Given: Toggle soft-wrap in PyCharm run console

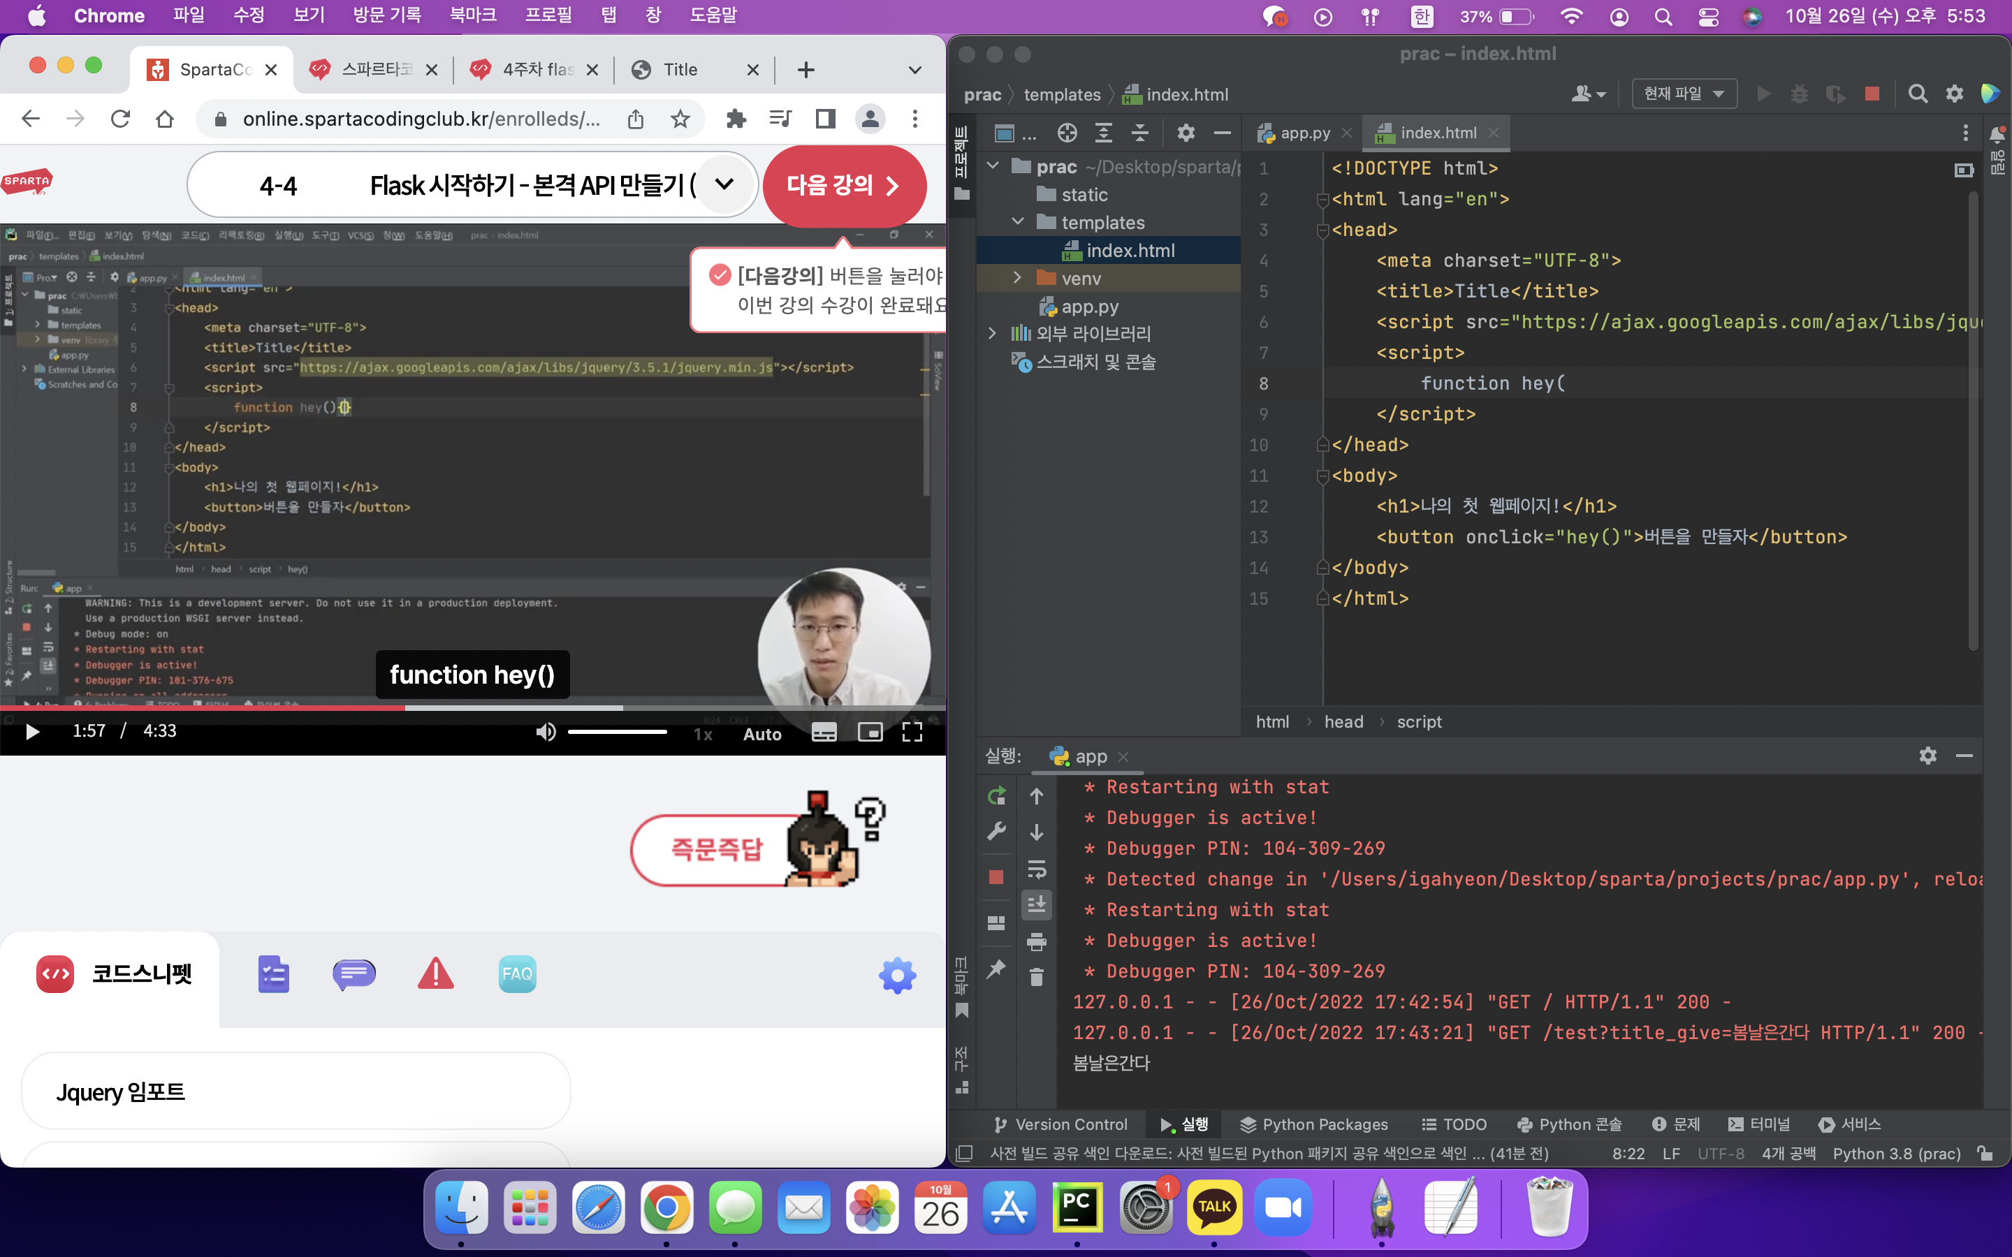Looking at the screenshot, I should 1037,869.
